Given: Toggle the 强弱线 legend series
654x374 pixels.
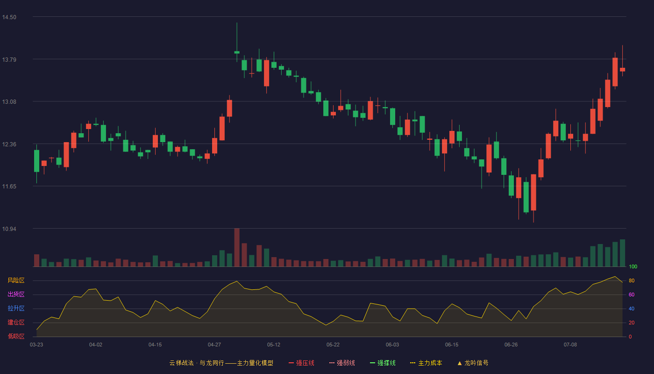Looking at the screenshot, I should 342,363.
